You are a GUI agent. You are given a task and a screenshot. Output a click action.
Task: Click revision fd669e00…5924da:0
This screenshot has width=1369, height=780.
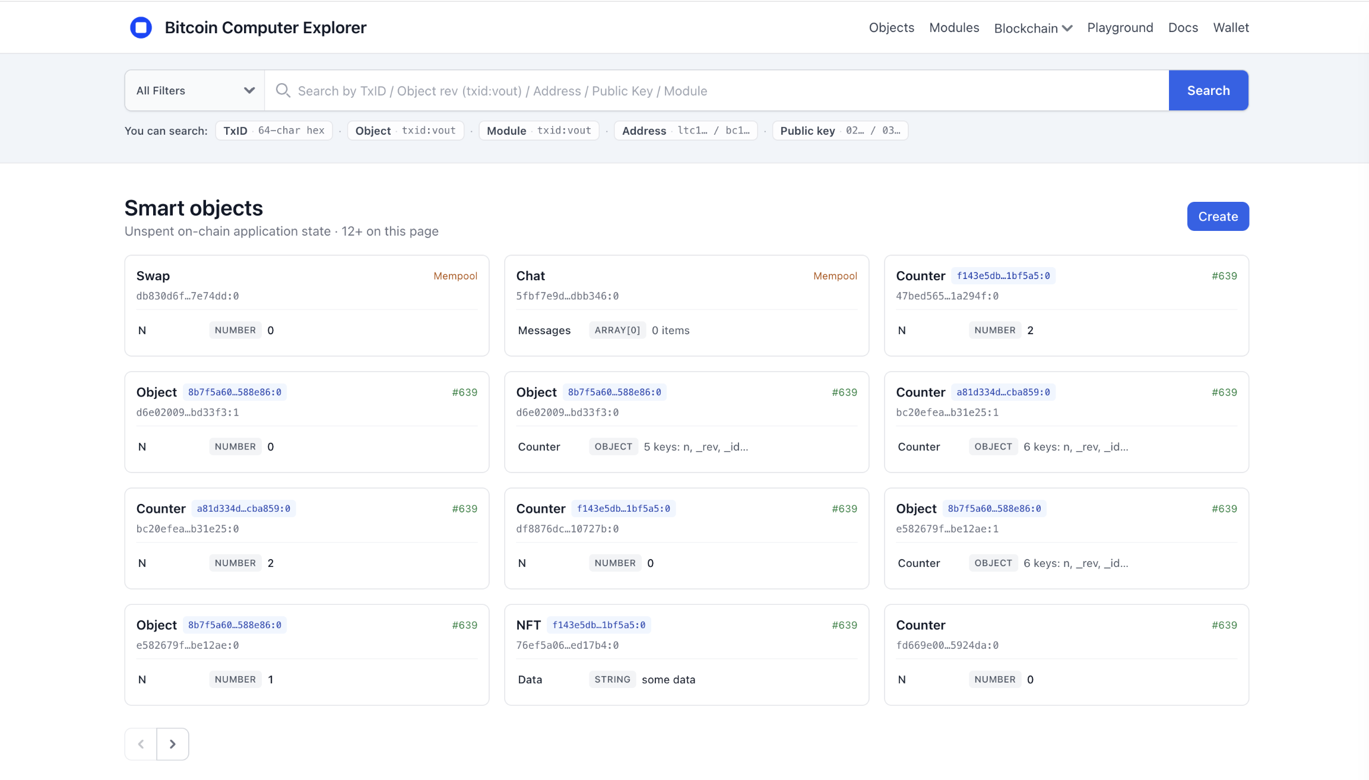click(x=947, y=645)
